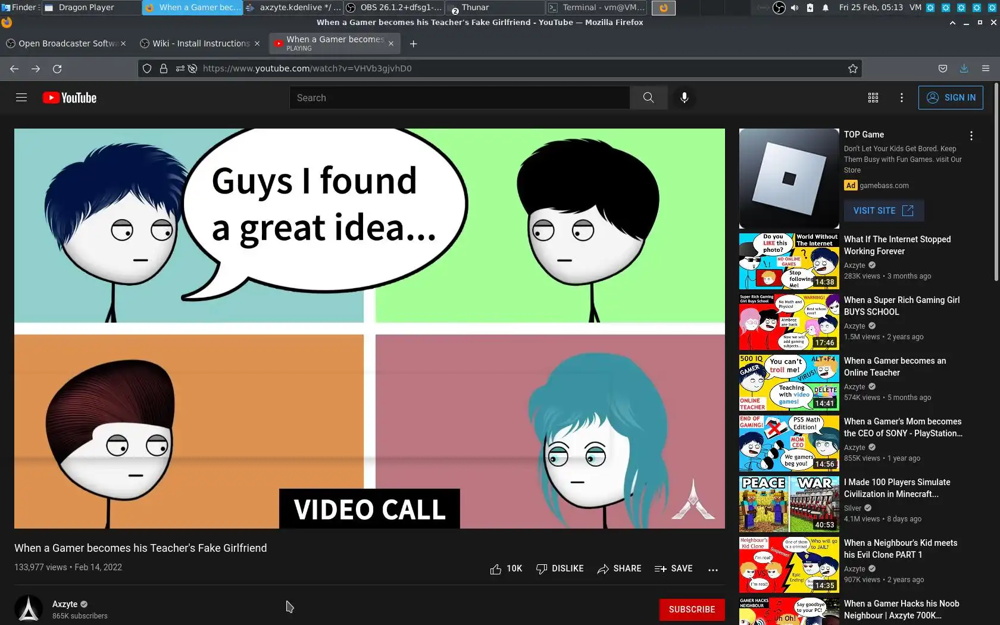Image resolution: width=1000 pixels, height=625 pixels.
Task: Close the Open Broadcaster Software tab
Action: (123, 43)
